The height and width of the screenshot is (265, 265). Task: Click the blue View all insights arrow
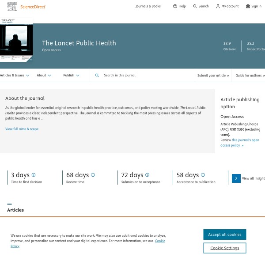click(x=236, y=178)
